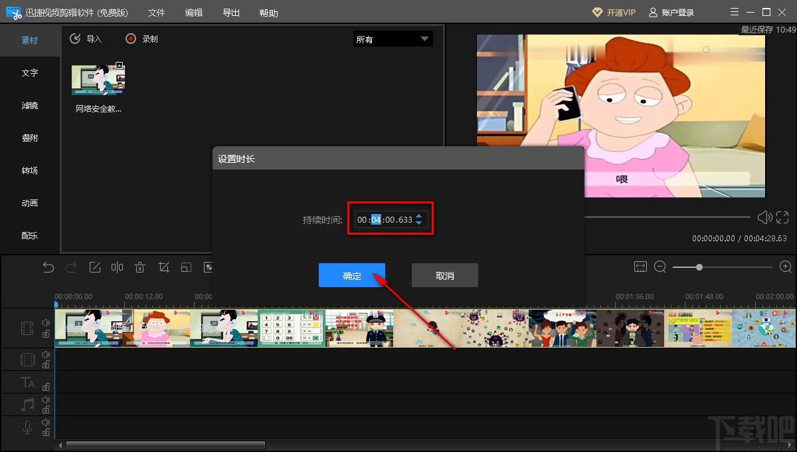Open 账户登录 account login

click(x=671, y=13)
